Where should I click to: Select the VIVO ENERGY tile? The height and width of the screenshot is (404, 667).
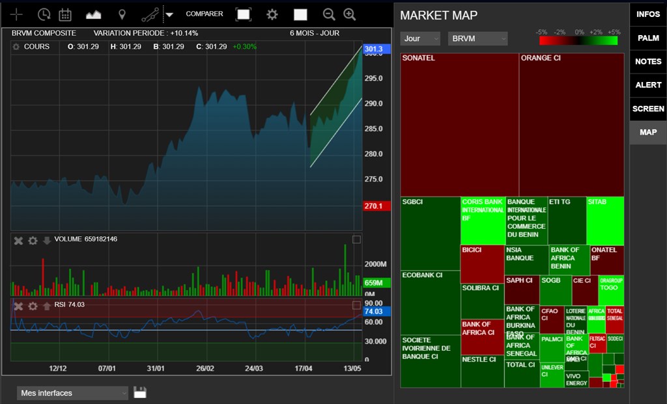576,379
